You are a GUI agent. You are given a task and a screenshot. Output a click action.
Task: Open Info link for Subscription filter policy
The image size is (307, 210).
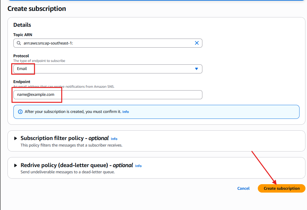tap(114, 139)
